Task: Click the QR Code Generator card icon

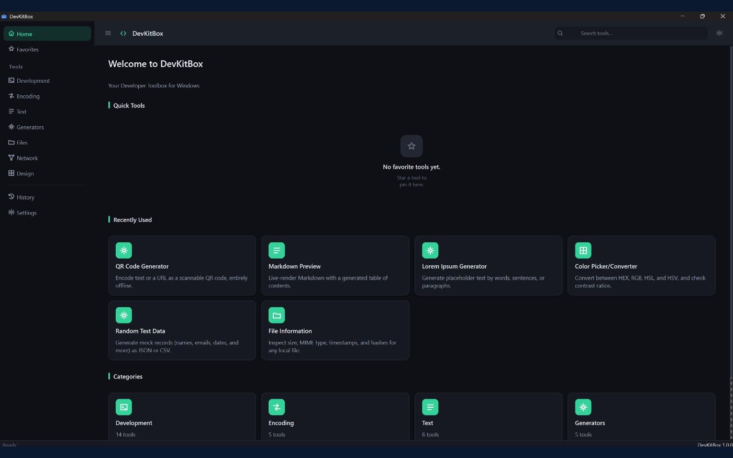Action: [124, 250]
